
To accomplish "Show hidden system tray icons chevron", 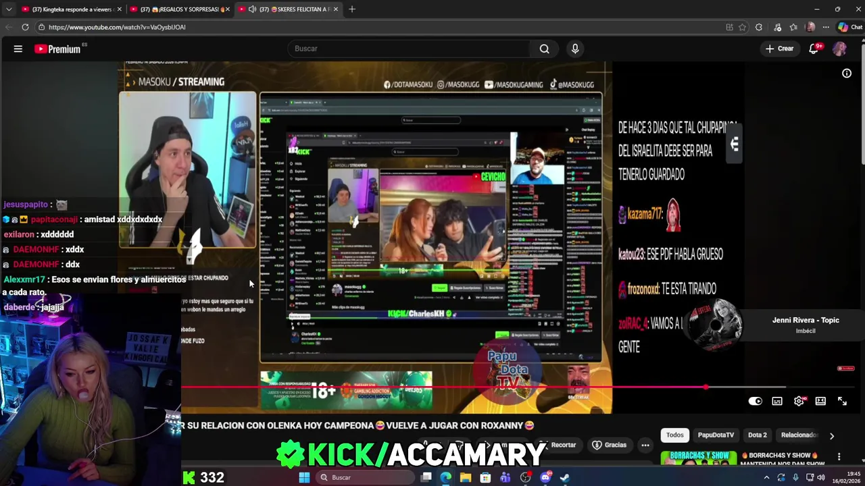I will click(766, 477).
